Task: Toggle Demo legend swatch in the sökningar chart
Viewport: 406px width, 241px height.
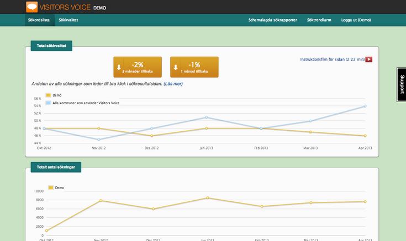Action: coord(51,188)
